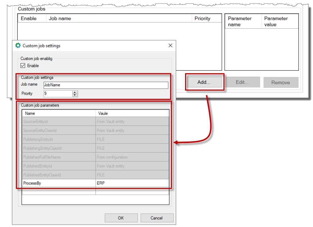Click the Priority number field
The image size is (313, 227).
pos(58,93)
